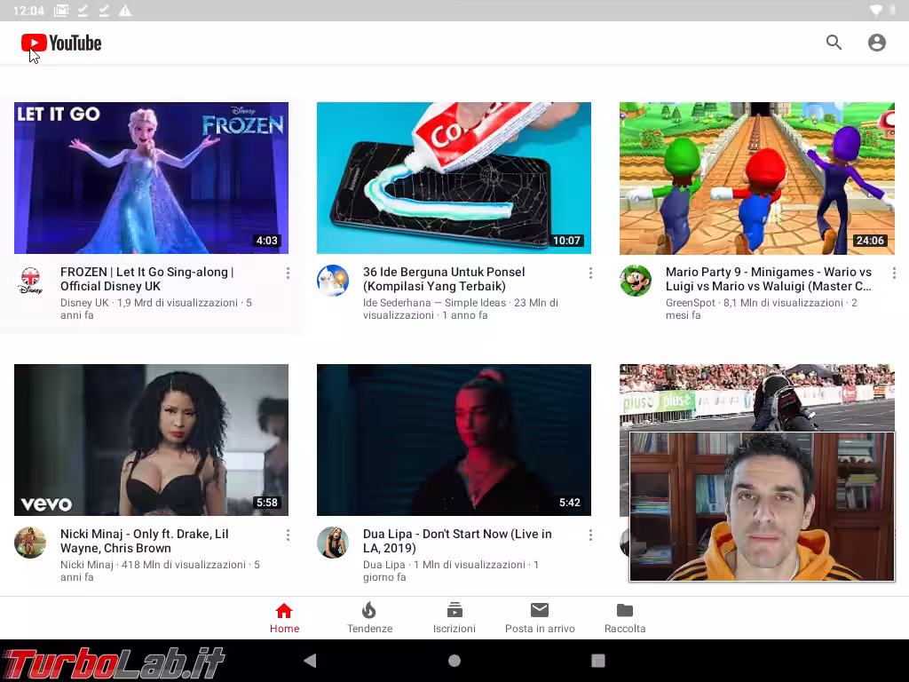909x682 pixels.
Task: Switch to the Iscrizioni tab
Action: 454,617
